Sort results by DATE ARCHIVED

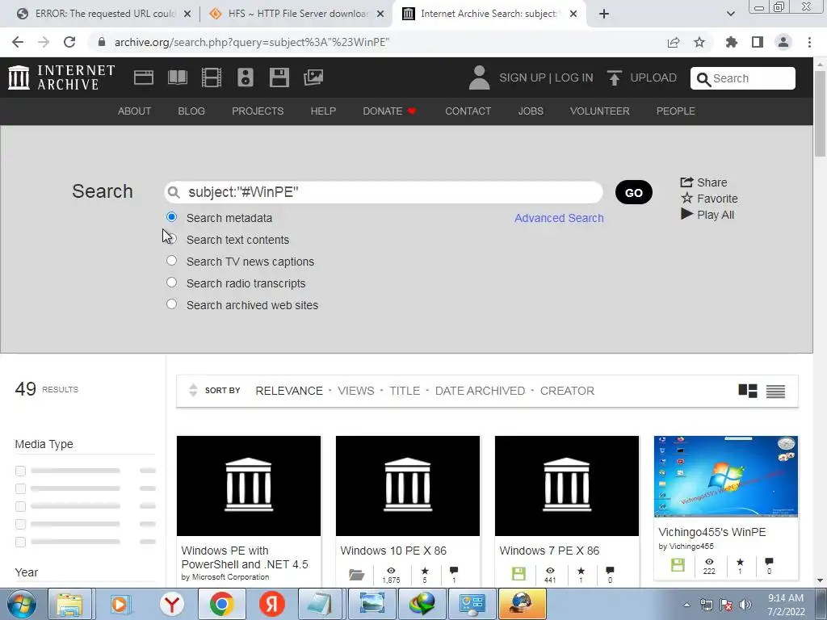point(480,391)
